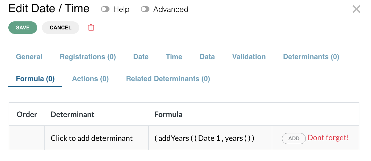
Task: Edit the addYears formula cell
Action: click(210, 138)
